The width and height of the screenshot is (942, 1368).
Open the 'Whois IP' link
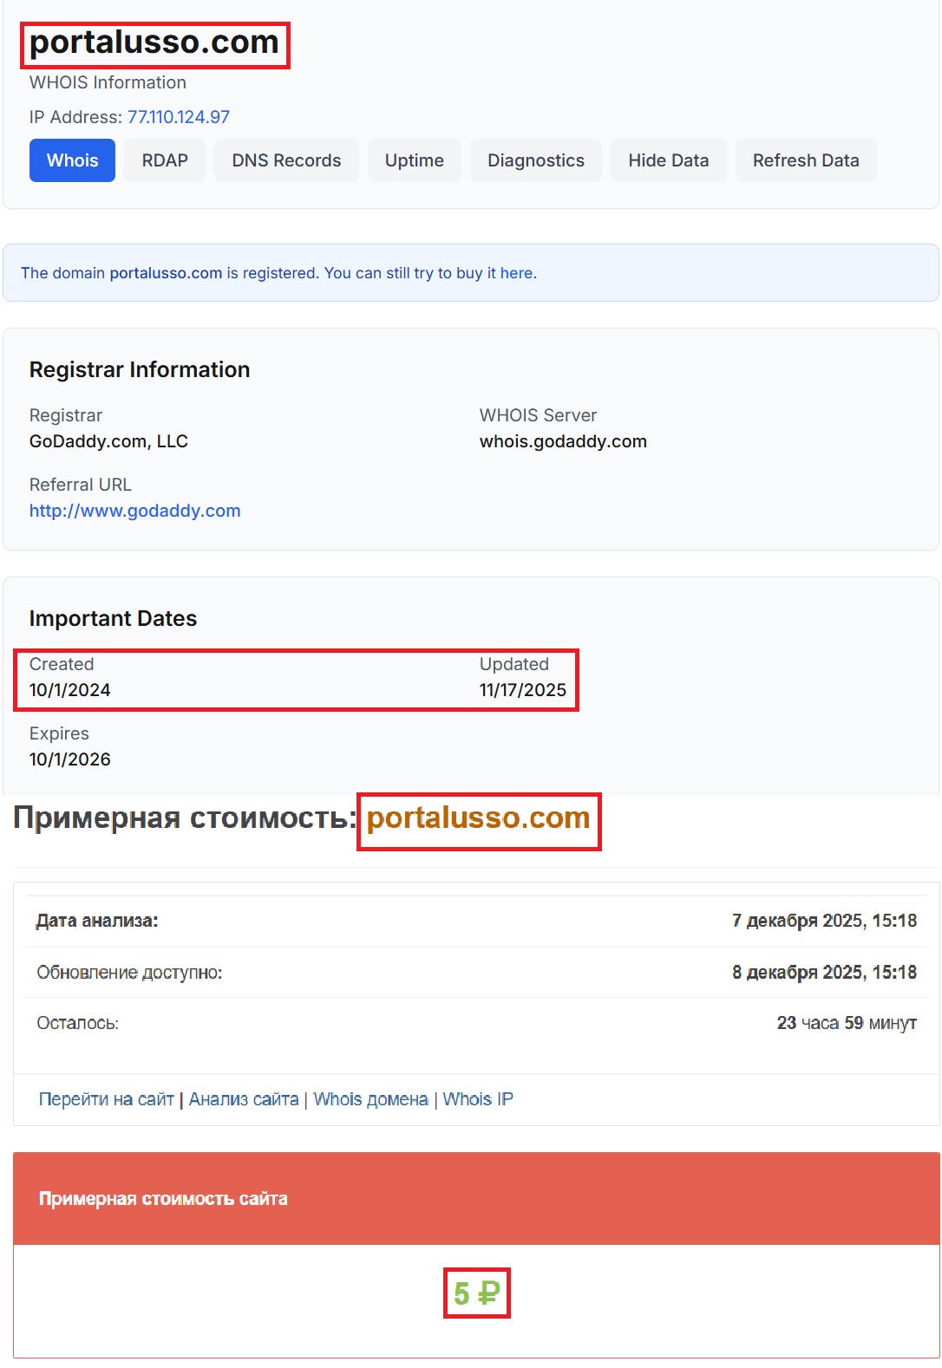[478, 1098]
